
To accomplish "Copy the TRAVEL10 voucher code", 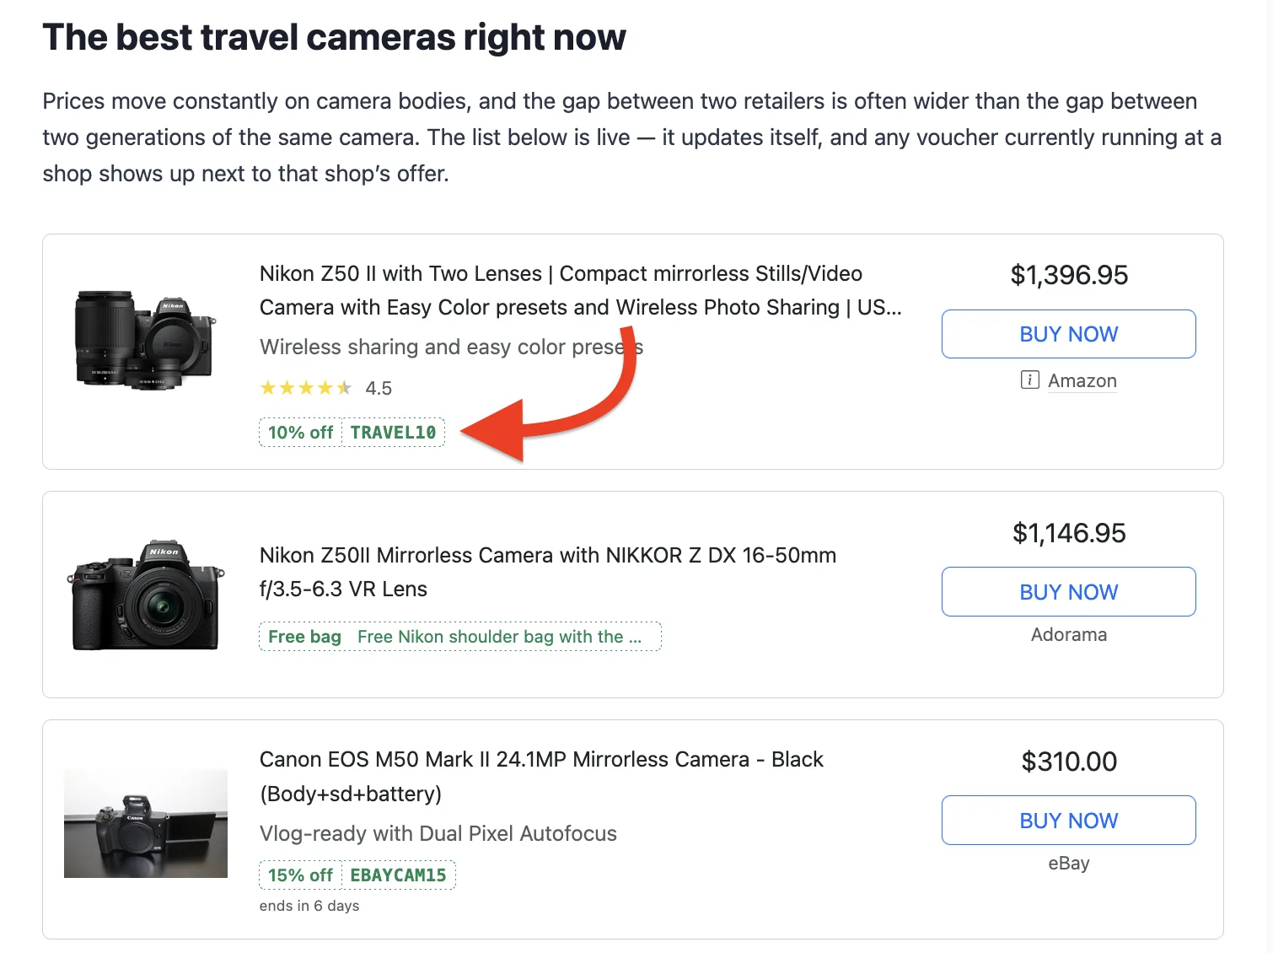I will [393, 433].
